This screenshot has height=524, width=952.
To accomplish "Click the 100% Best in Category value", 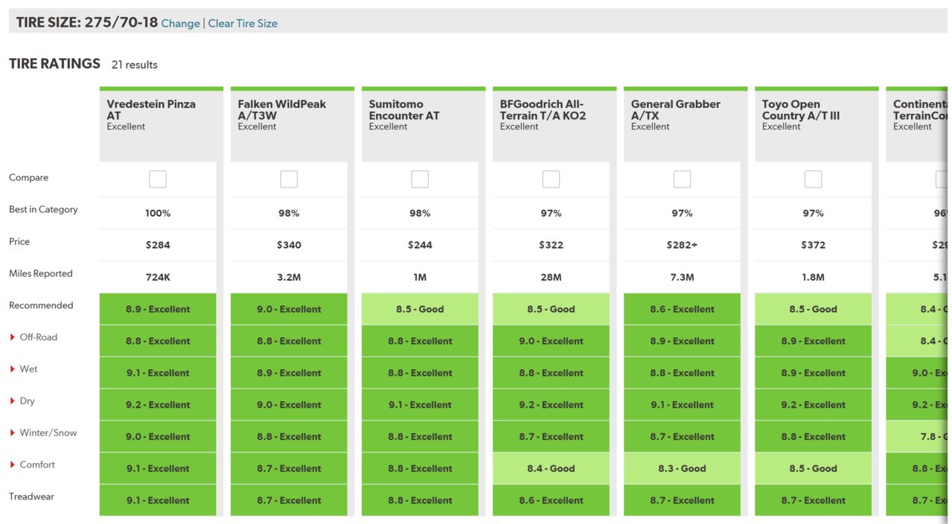I will [158, 213].
